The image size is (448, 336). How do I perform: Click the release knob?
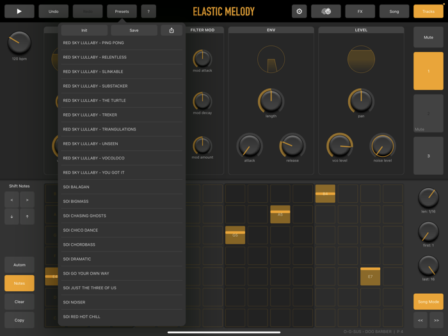292,145
